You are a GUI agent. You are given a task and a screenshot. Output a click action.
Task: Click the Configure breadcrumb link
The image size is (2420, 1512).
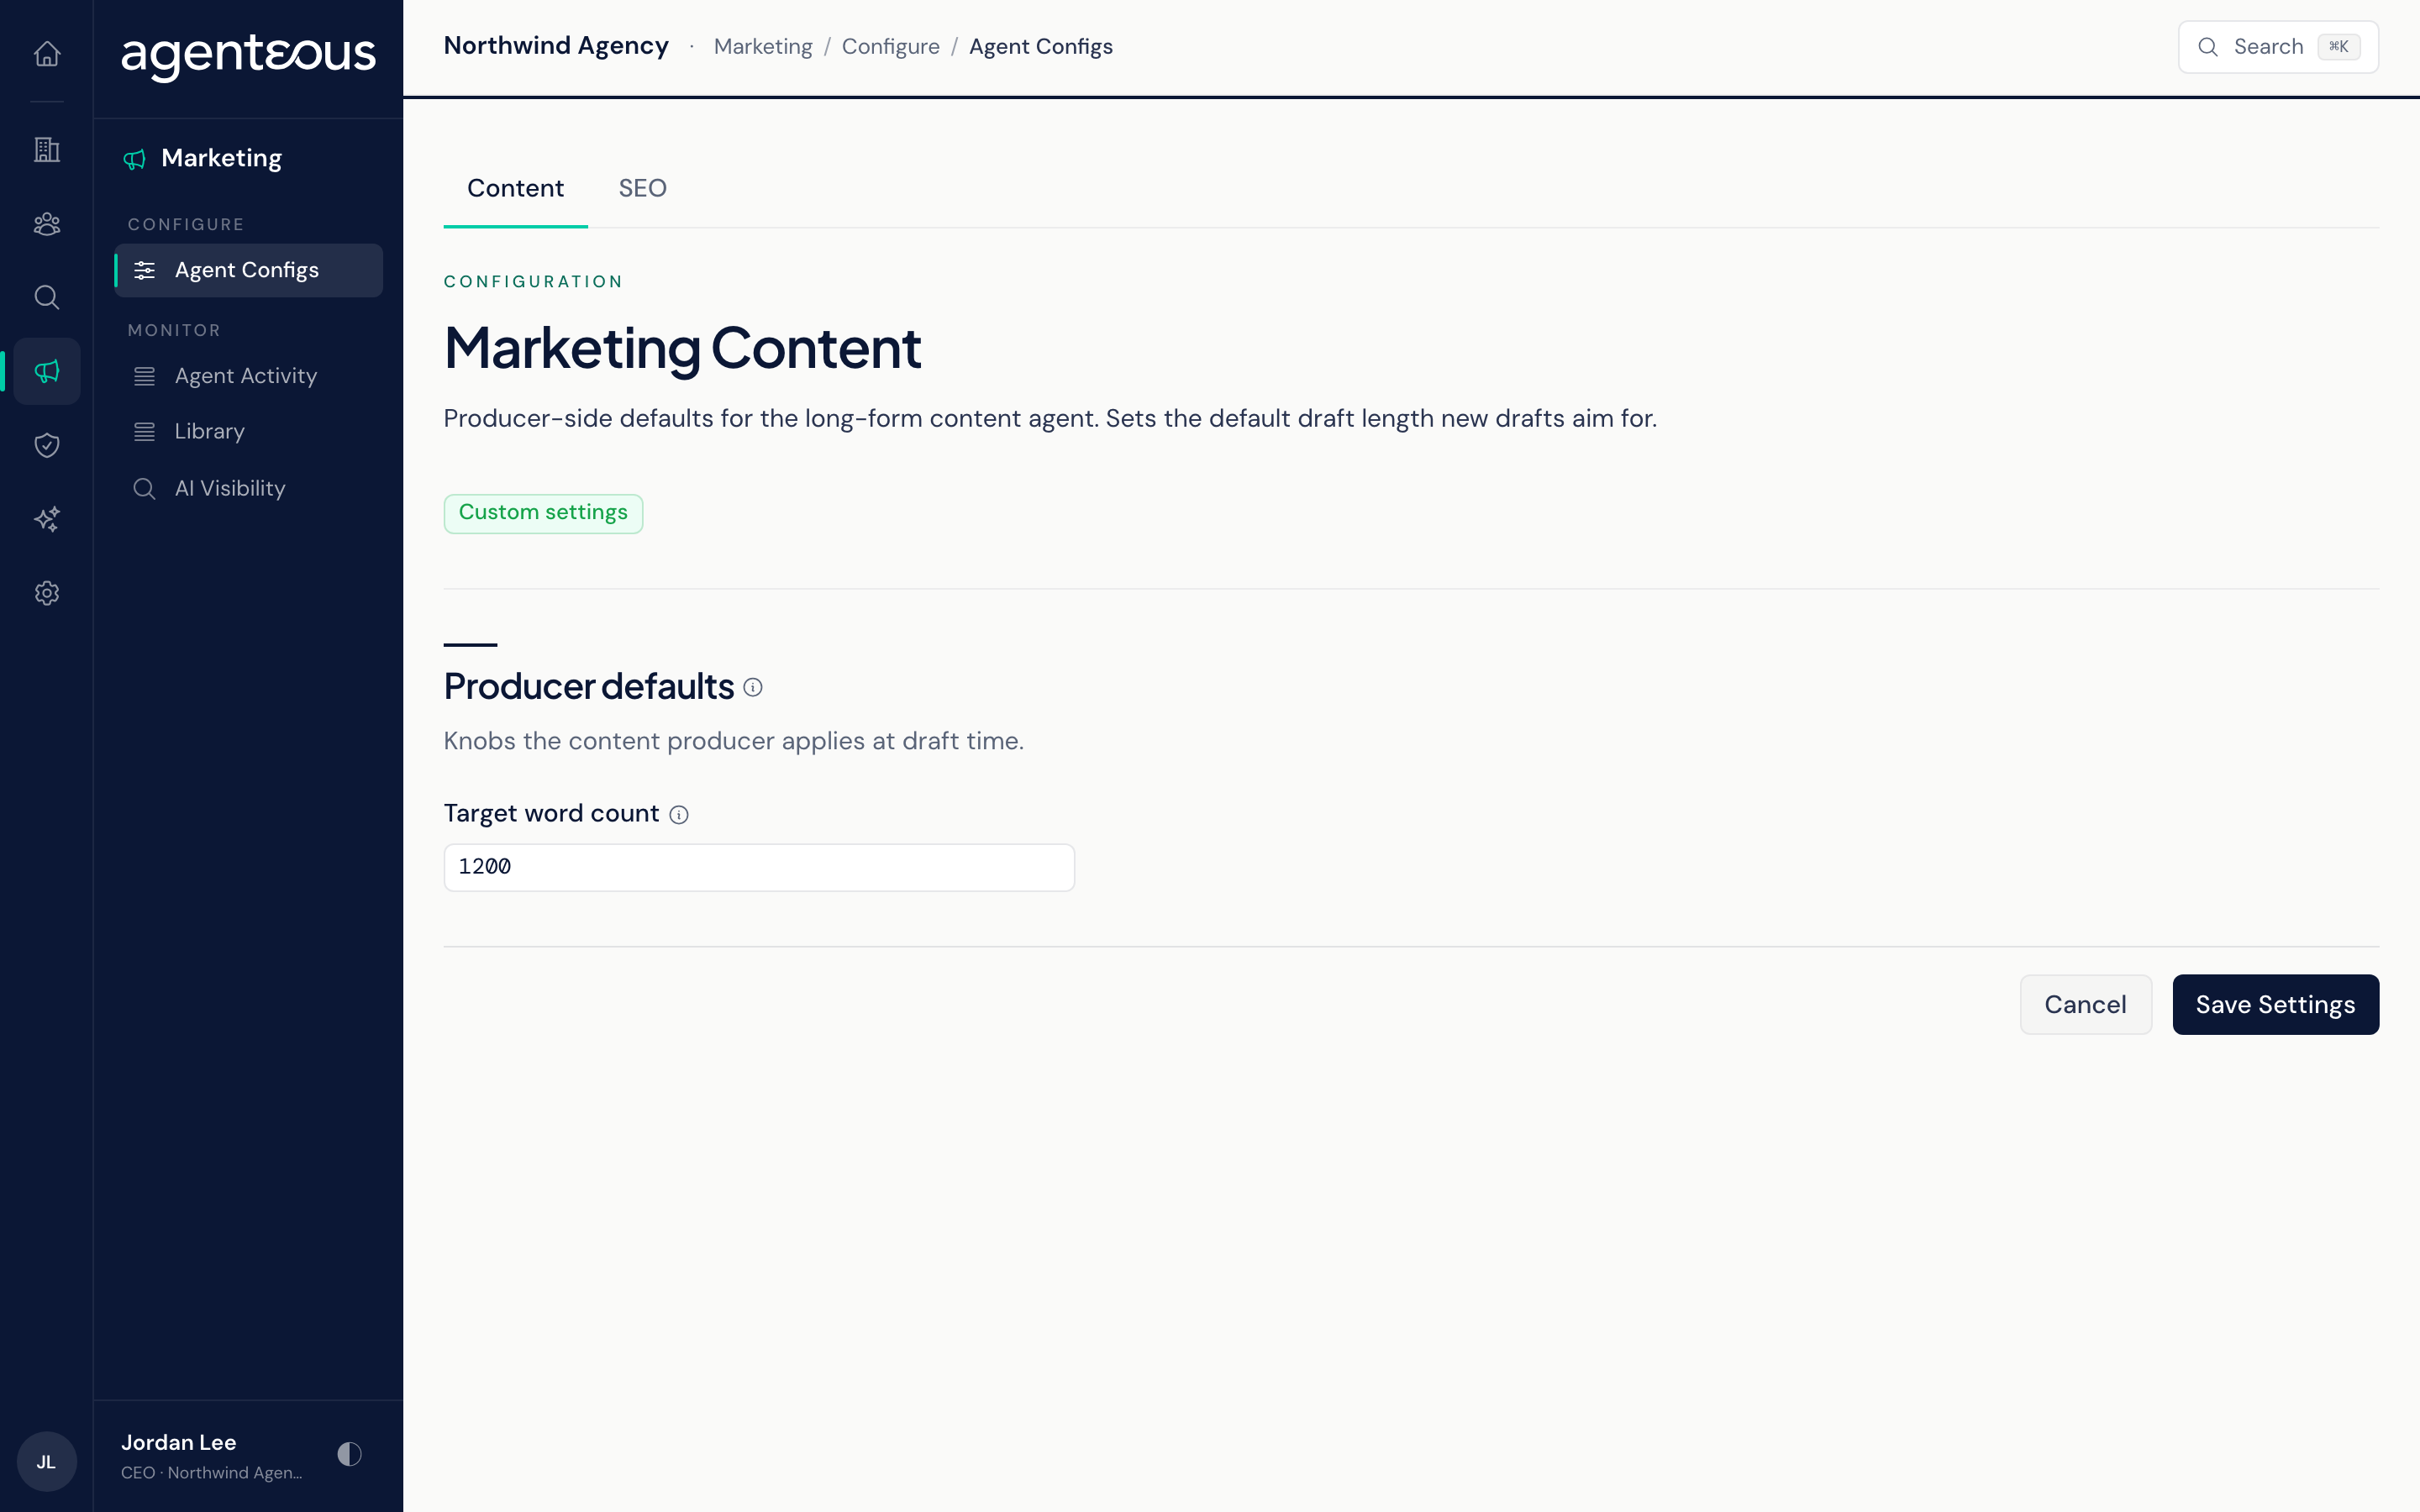coord(890,47)
